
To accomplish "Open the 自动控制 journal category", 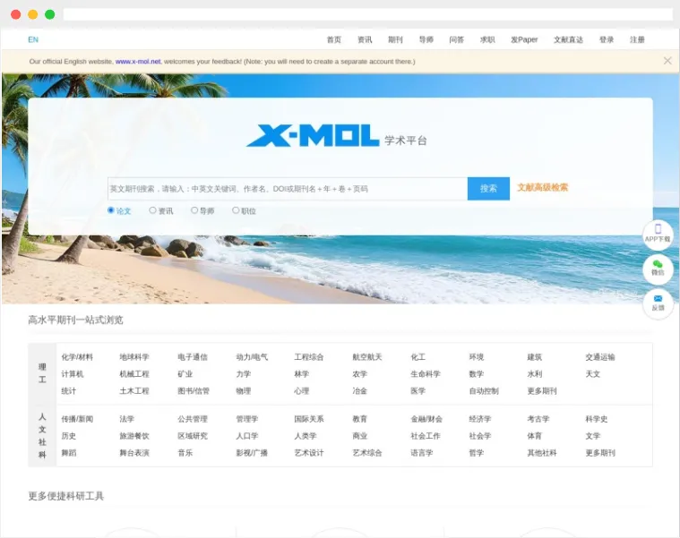I will point(484,390).
